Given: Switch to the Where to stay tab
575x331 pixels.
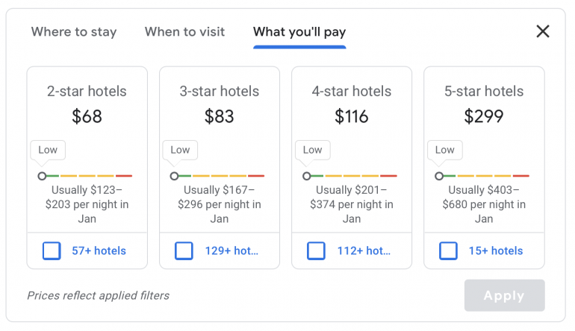Looking at the screenshot, I should [x=74, y=32].
